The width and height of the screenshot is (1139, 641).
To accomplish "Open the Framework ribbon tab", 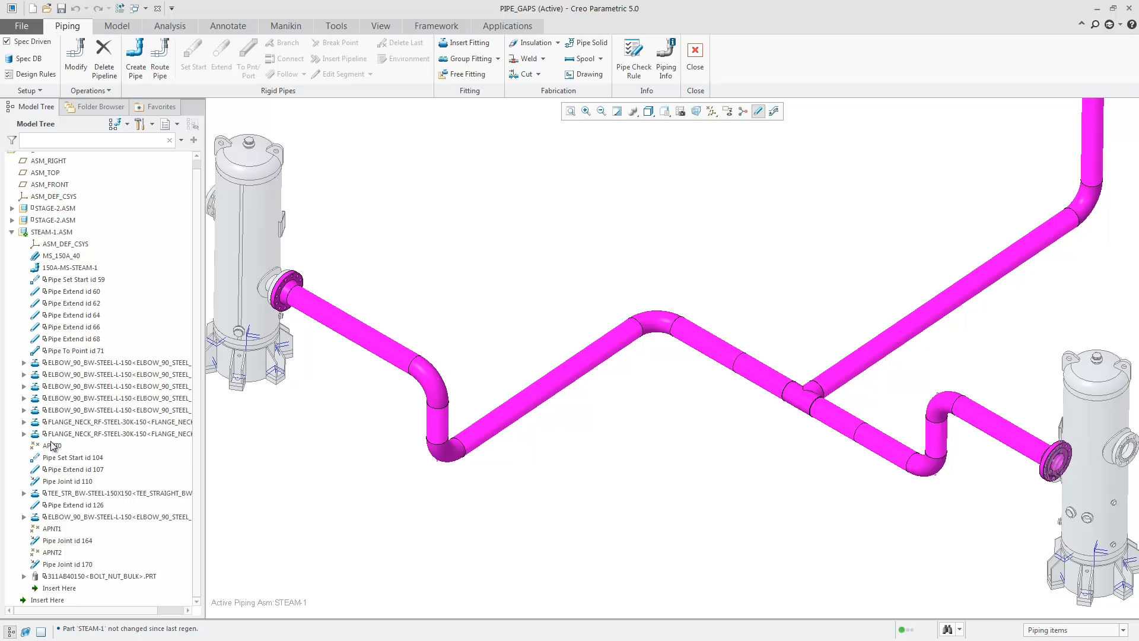I will click(436, 26).
